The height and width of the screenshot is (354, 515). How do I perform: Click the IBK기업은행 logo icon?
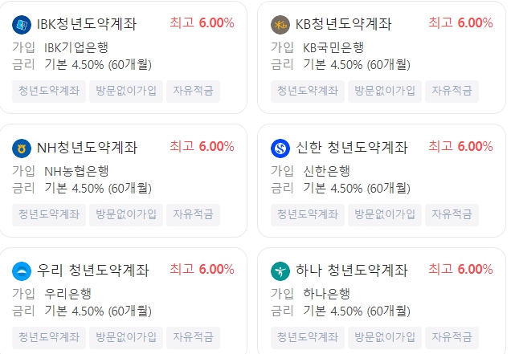[x=22, y=25]
